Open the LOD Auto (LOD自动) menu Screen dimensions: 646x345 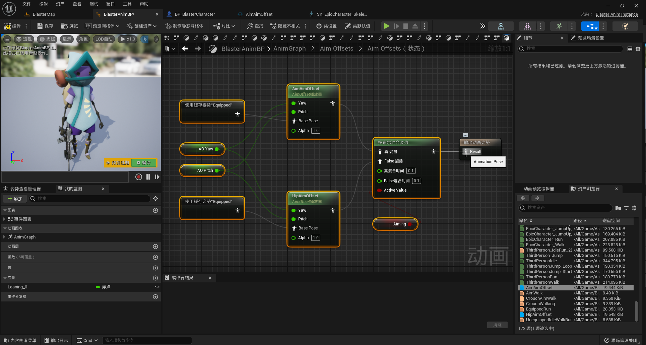point(104,39)
